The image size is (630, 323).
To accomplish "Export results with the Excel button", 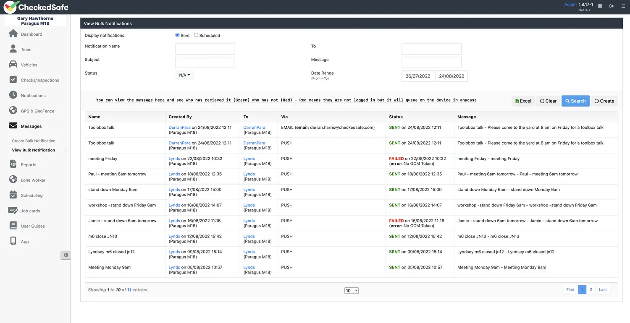I will [x=523, y=101].
